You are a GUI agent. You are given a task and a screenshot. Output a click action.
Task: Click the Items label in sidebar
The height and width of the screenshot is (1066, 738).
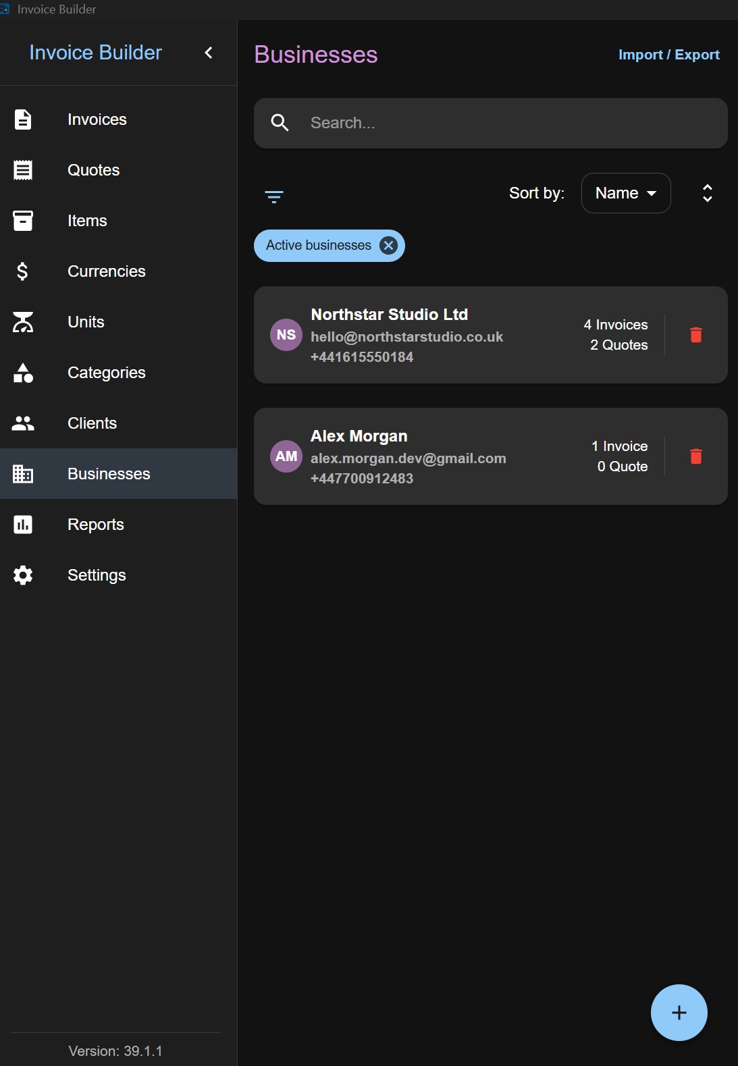coord(87,221)
